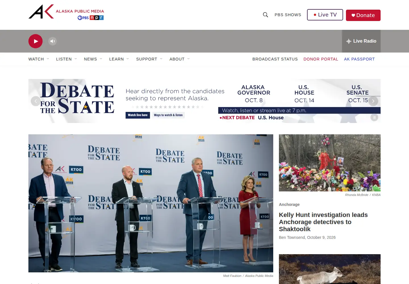Pause the banner carousel
Viewport: 409px width, 284px height.
click(x=374, y=117)
